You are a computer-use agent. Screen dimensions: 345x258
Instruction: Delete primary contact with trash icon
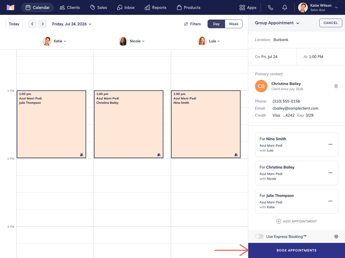336,86
